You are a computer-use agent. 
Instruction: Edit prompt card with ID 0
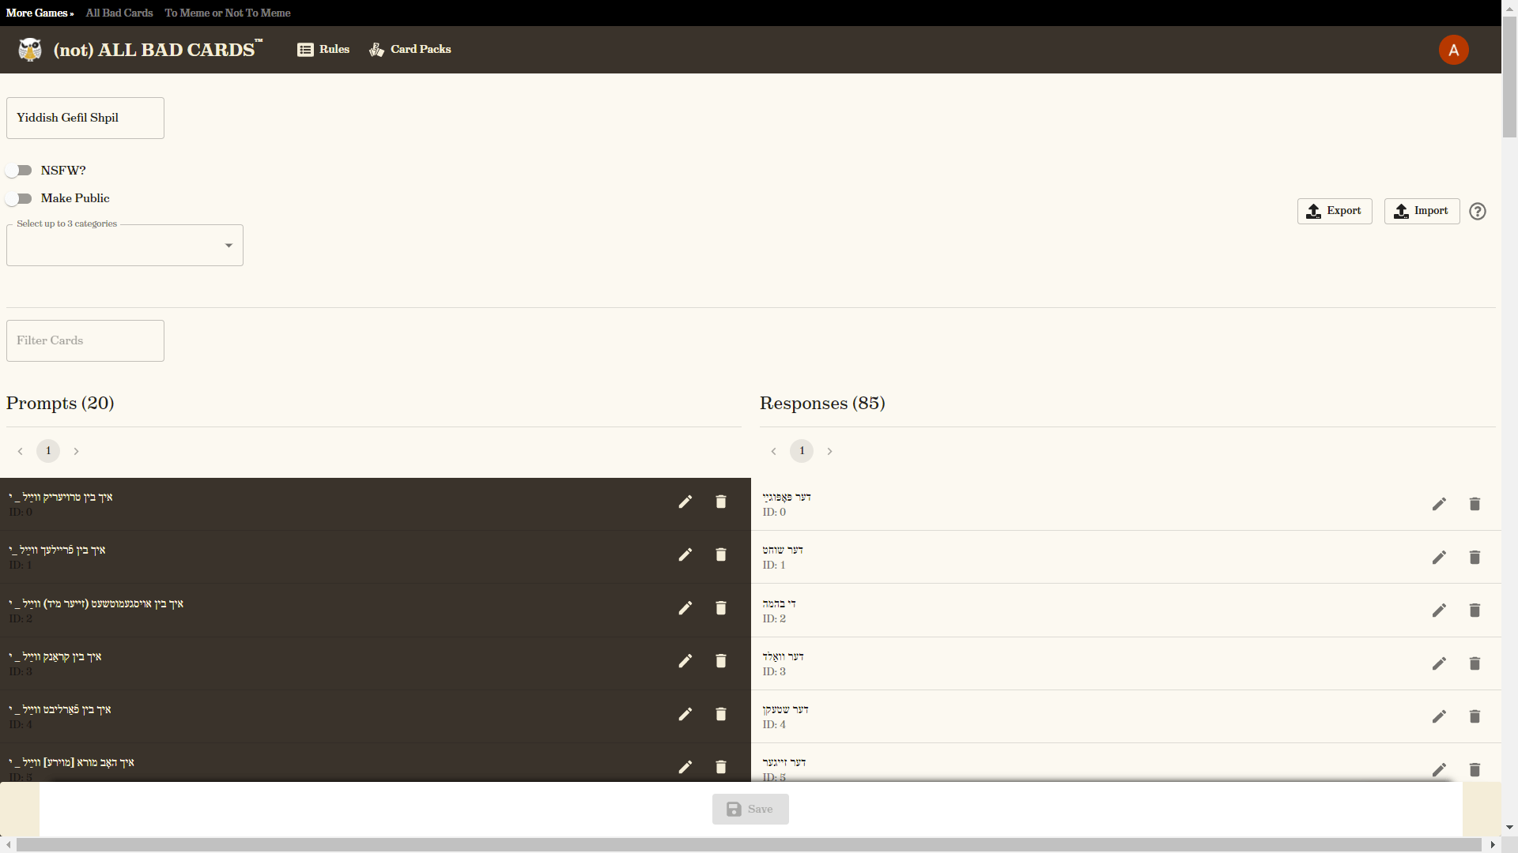(x=685, y=502)
